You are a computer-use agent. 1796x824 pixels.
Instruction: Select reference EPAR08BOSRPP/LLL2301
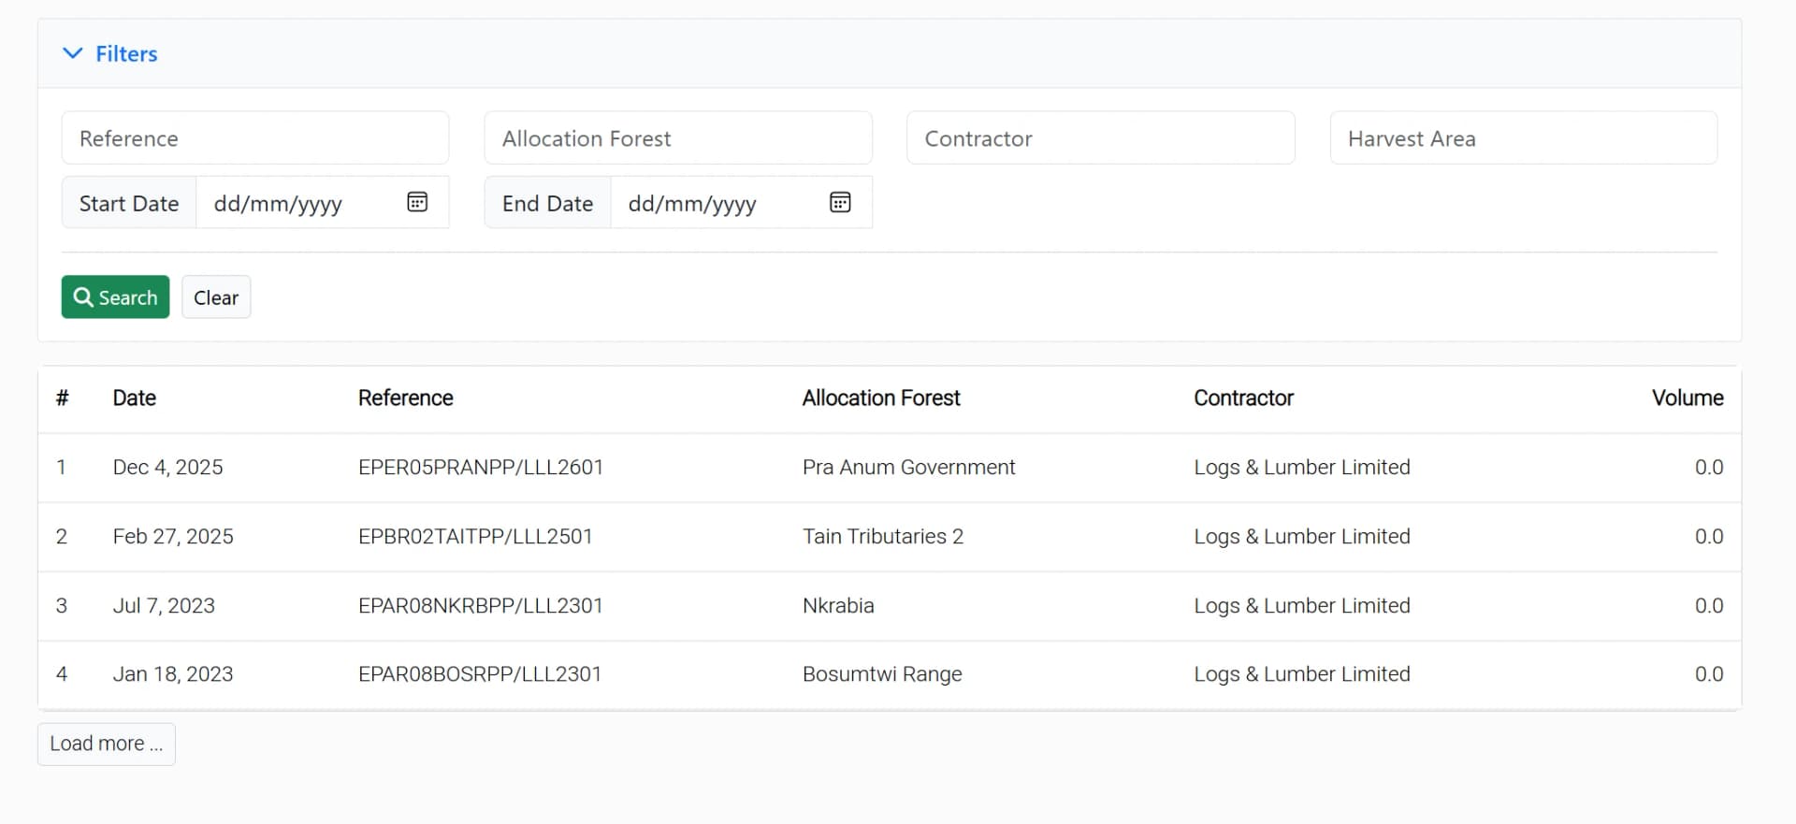coord(480,674)
